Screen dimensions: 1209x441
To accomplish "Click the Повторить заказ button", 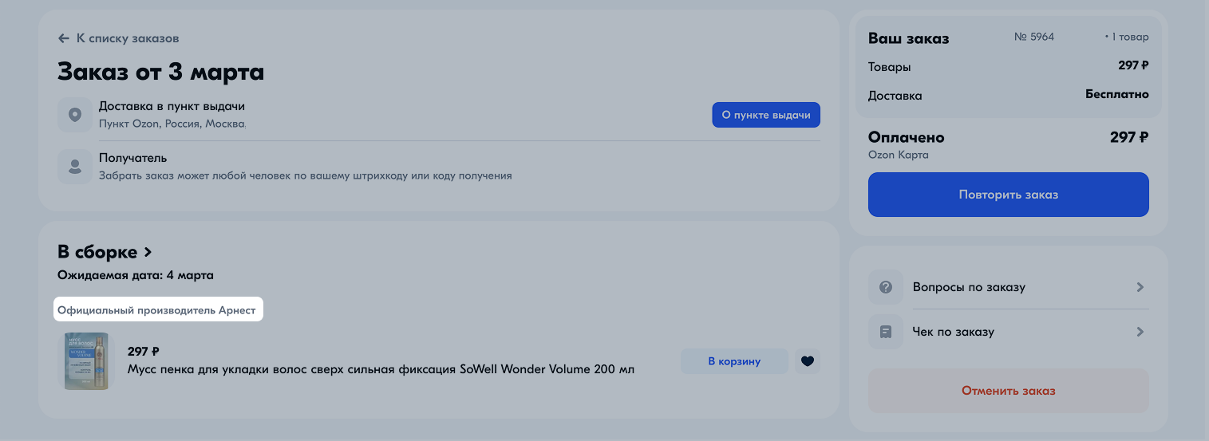I will [1009, 195].
